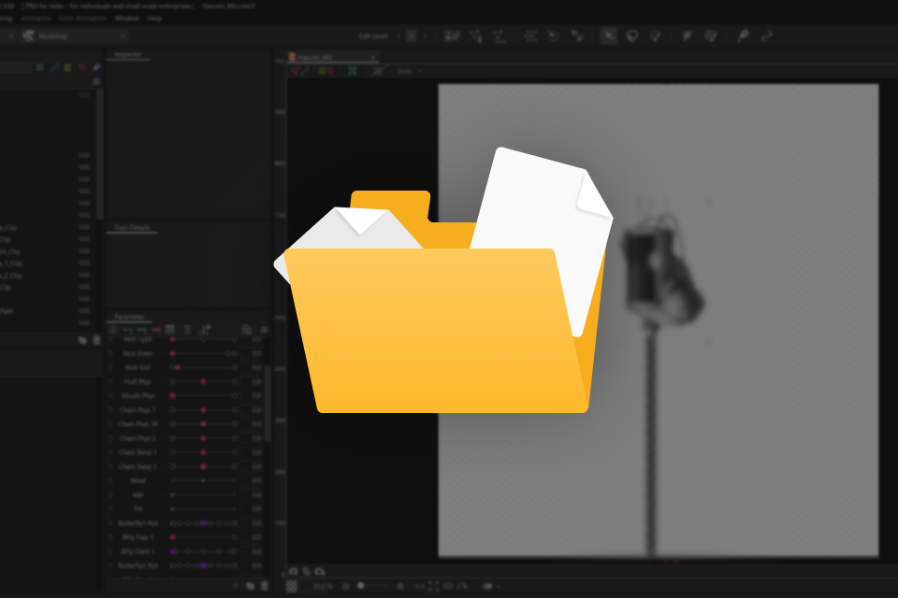The width and height of the screenshot is (898, 598).
Task: Click the checkerboard background icon below the canvas
Action: [292, 586]
